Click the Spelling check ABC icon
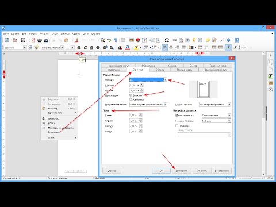The height and width of the screenshot is (207, 276). (109, 40)
